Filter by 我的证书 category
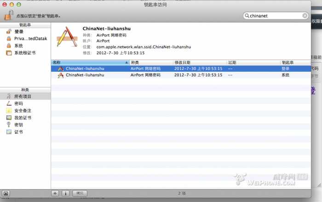Viewport: 322px width, 202px height. click(x=23, y=117)
